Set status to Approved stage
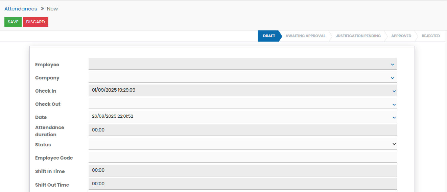Screen dimensions: 447x192 401,36
